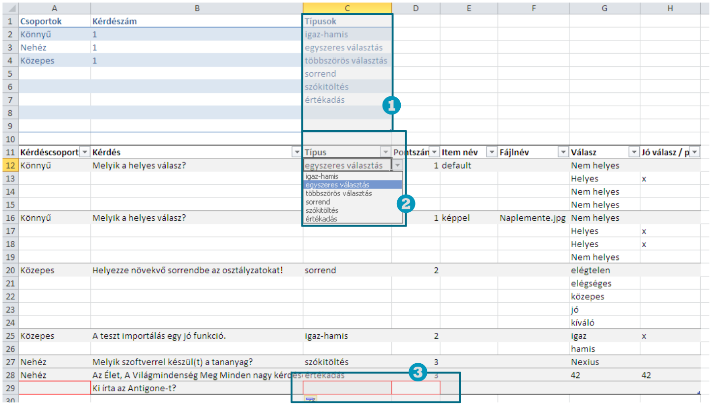
Task: Click the numbered callout badge 2
Action: 406,204
